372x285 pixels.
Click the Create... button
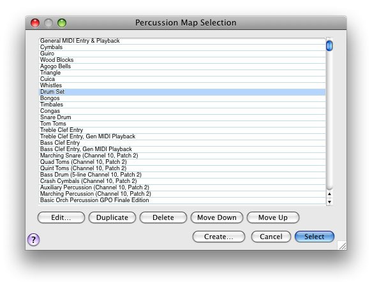pyautogui.click(x=219, y=237)
